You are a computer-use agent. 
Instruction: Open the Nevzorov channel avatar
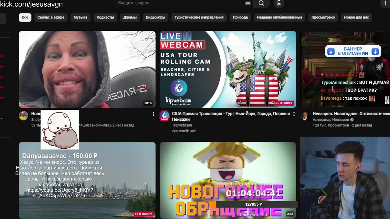pyautogui.click(x=305, y=116)
